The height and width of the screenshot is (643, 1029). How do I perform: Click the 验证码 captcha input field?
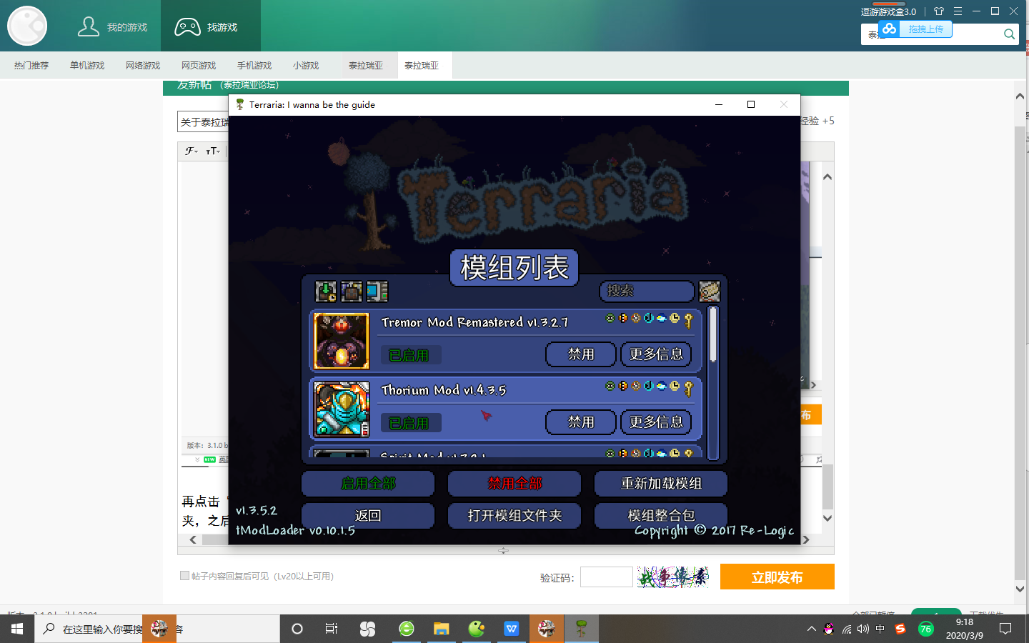pyautogui.click(x=607, y=577)
